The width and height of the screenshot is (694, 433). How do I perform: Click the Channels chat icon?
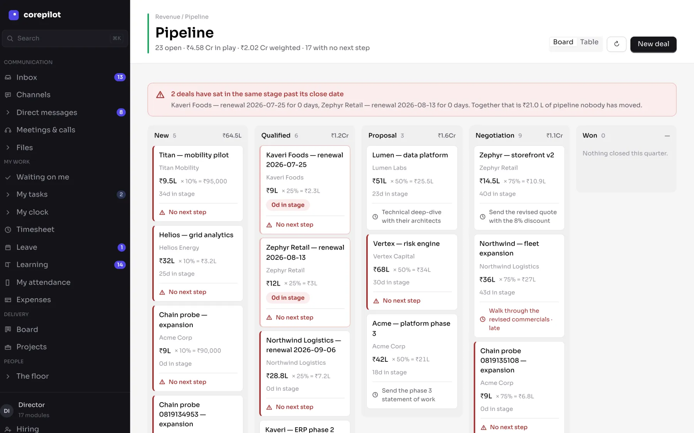(8, 95)
